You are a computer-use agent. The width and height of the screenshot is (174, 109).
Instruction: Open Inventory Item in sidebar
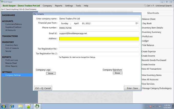12,45
